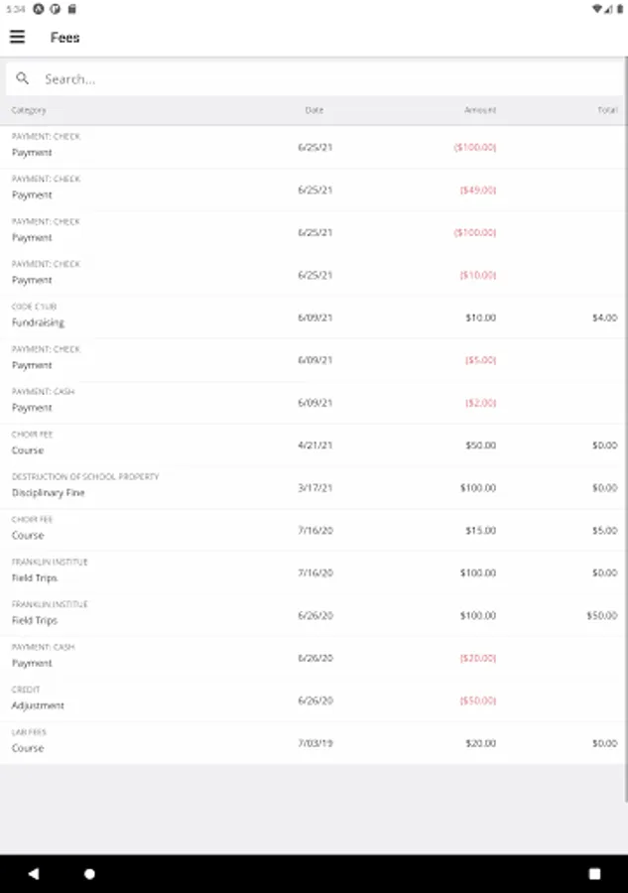Screen dimensions: 628x893
Task: Open the hamburger navigation menu
Action: pyautogui.click(x=17, y=38)
